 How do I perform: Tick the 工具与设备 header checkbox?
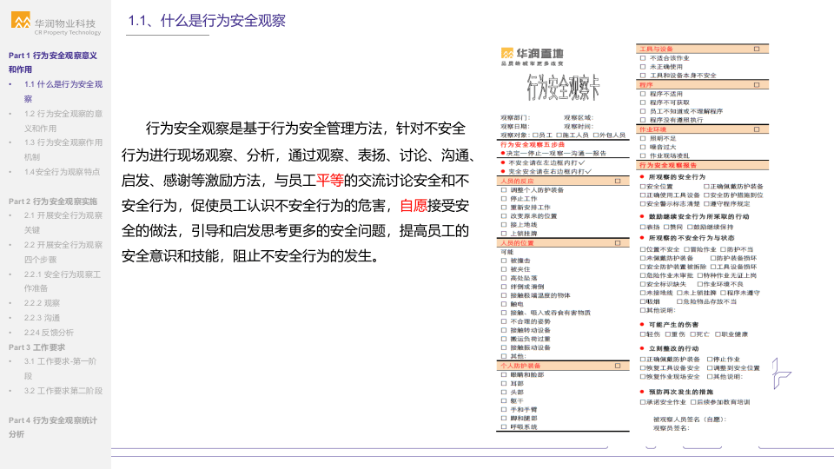pos(757,49)
